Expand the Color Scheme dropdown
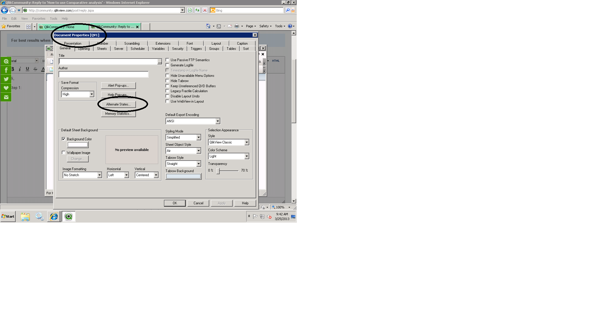Viewport: 590px width, 324px height. click(247, 156)
